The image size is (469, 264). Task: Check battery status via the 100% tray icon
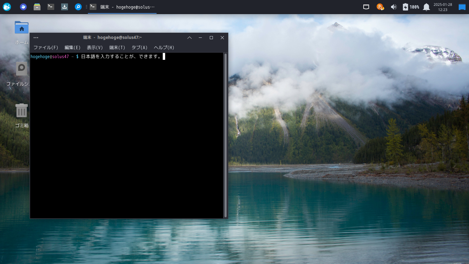(x=411, y=7)
